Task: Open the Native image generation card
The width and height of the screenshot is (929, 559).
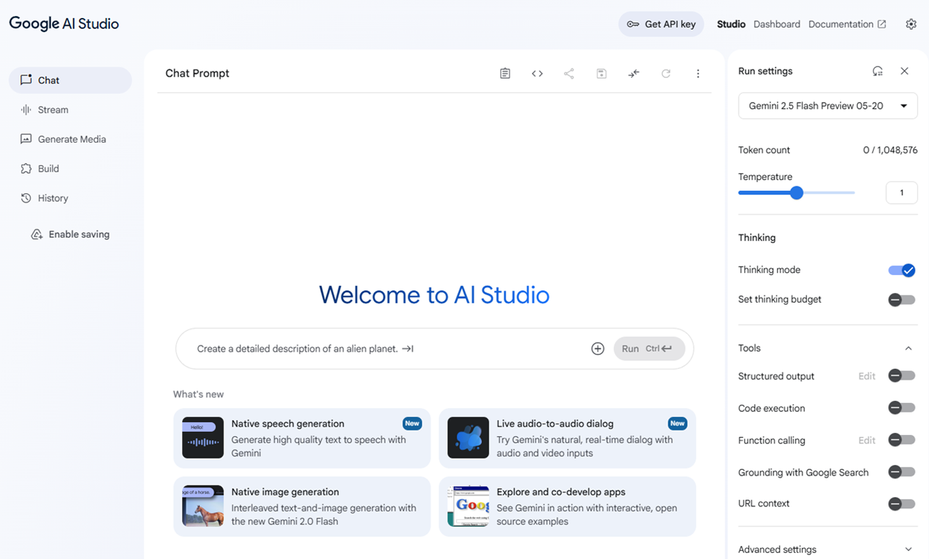Action: click(x=302, y=507)
